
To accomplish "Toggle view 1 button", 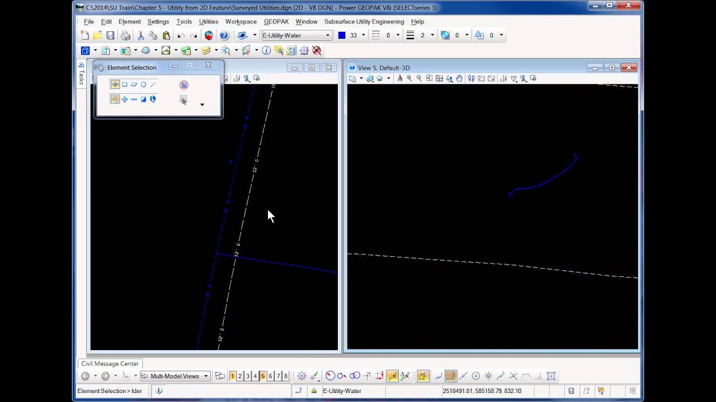I will pos(232,376).
